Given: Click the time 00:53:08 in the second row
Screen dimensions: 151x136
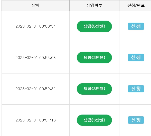Looking at the screenshot, I should 48,57.
